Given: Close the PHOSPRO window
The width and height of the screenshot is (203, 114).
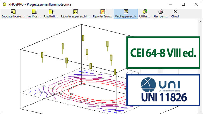Looking at the screenshot, I should [x=196, y=4].
